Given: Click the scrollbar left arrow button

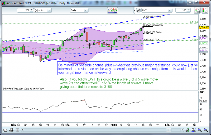Looking at the screenshot, I should (x=22, y=130).
